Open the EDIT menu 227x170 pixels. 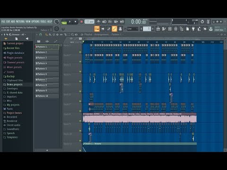point(8,22)
